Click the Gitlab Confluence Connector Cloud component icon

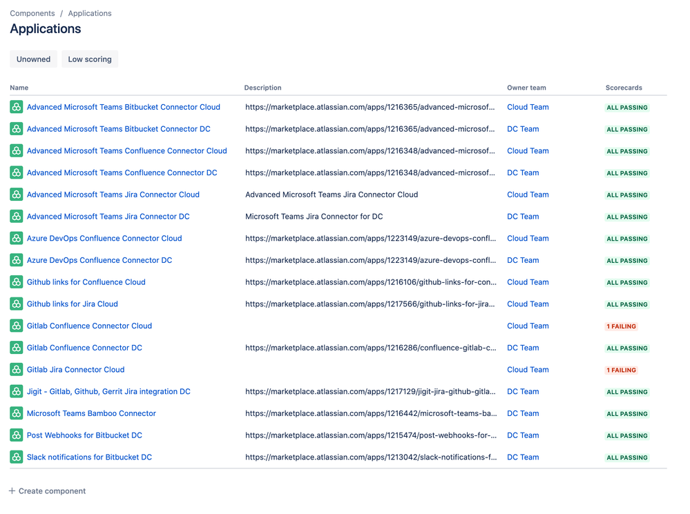(16, 326)
